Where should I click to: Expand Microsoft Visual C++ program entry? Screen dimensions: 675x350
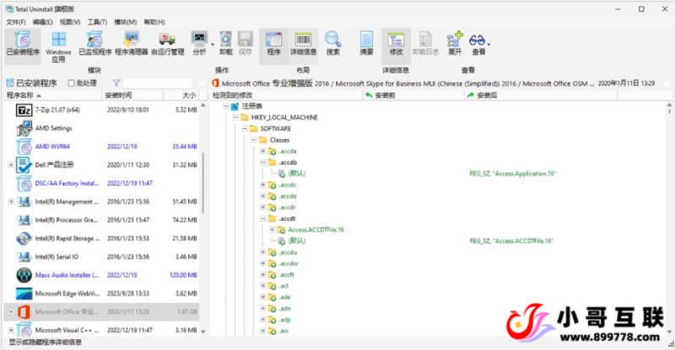pos(11,331)
